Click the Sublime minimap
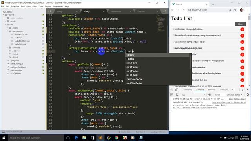Viewport: 251px width, 141px height. [161, 23]
